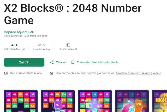Click the X2 Blocks 2048 Number Game title
Screen dimensions: 167x112
pos(73,14)
